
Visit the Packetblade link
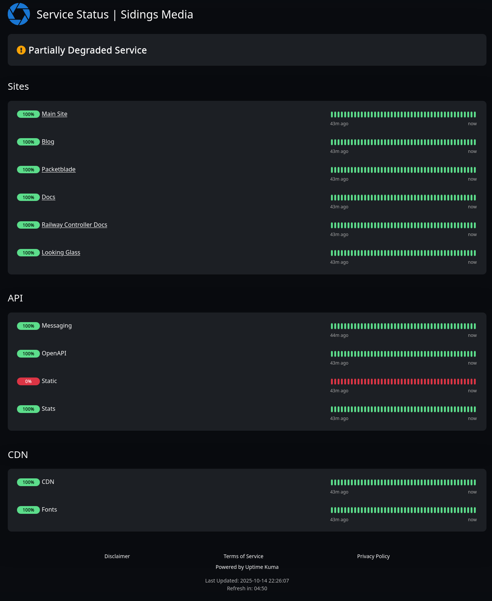[x=58, y=170]
